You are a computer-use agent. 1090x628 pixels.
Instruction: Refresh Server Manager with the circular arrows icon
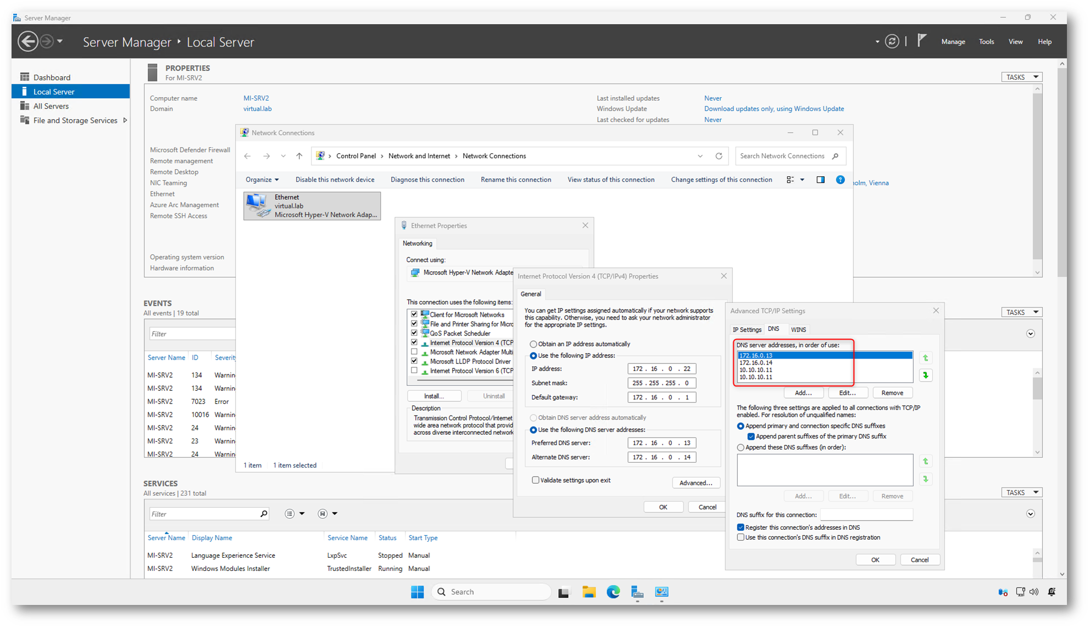pyautogui.click(x=892, y=41)
